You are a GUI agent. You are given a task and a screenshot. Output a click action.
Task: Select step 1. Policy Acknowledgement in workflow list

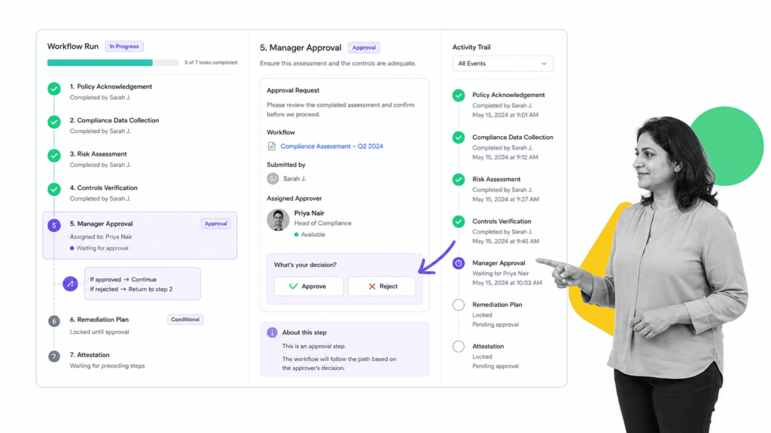pos(111,86)
